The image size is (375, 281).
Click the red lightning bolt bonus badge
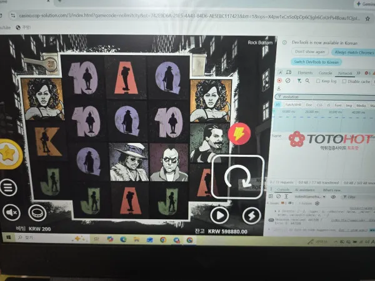point(239,134)
